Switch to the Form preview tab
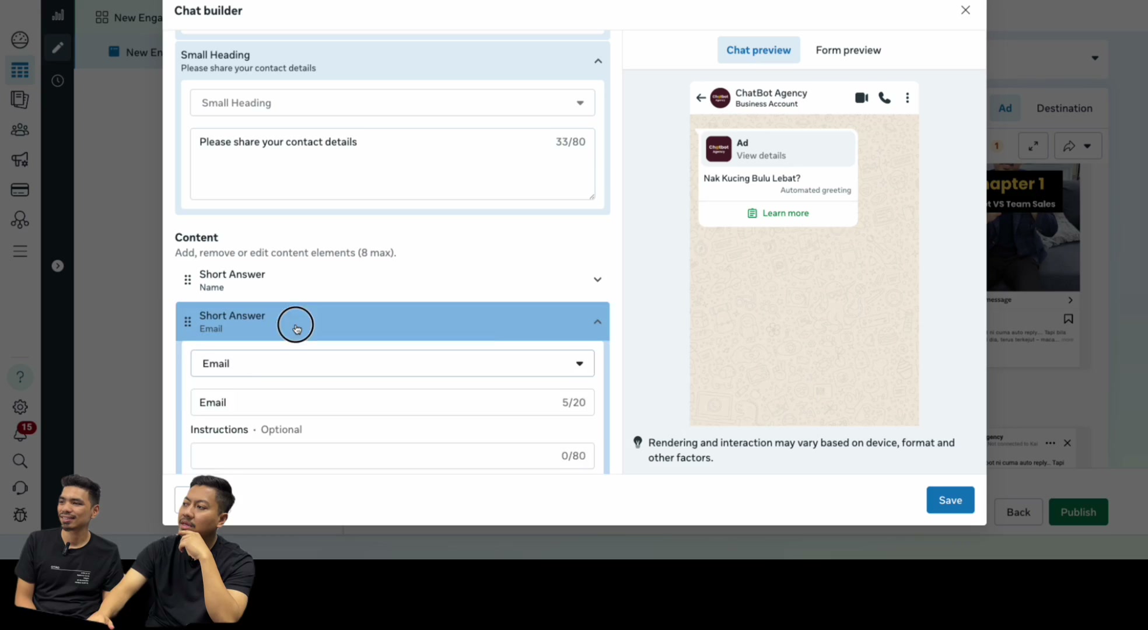Screen dimensions: 1148x630 (x=848, y=50)
